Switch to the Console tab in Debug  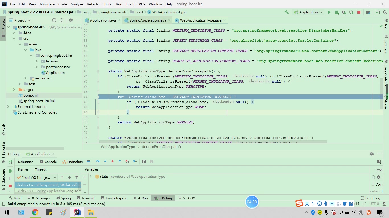pyautogui.click(x=48, y=162)
